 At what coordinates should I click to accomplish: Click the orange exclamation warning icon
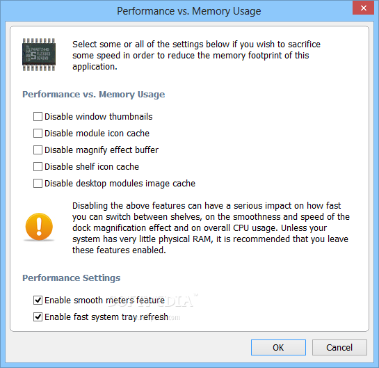coord(39,227)
